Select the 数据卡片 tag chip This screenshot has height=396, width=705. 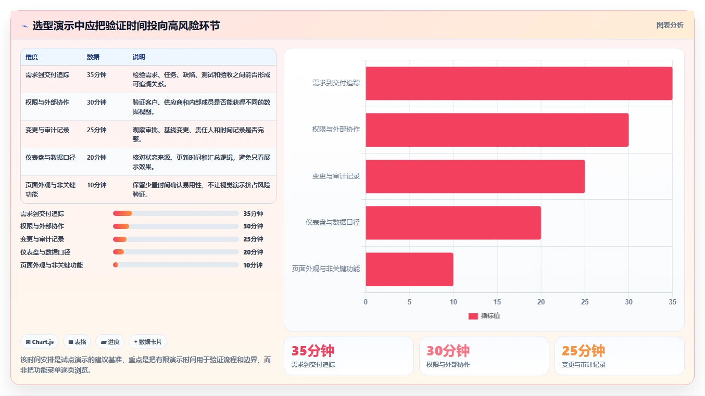148,342
